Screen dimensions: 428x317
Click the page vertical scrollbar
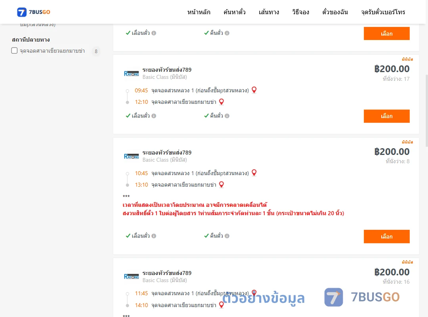click(426, 111)
